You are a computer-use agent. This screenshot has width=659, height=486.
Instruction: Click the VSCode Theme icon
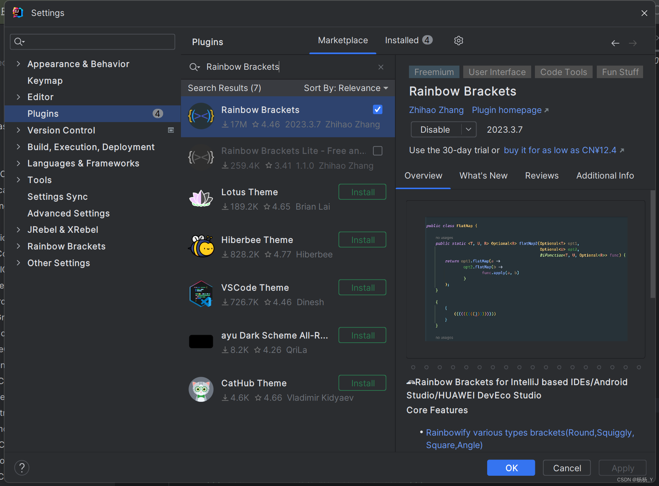point(201,294)
